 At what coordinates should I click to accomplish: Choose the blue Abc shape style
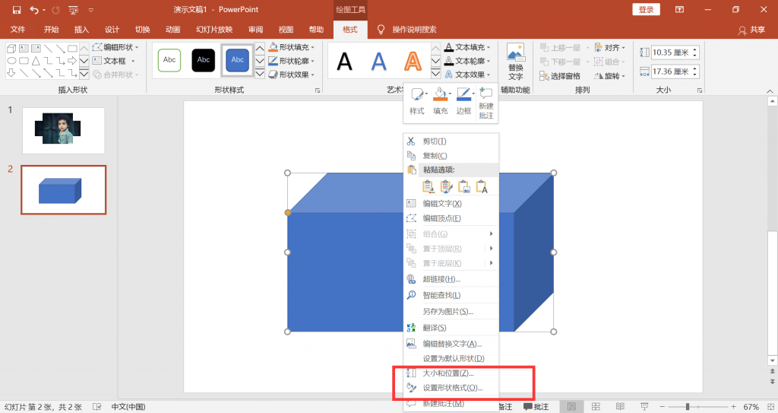(x=238, y=60)
